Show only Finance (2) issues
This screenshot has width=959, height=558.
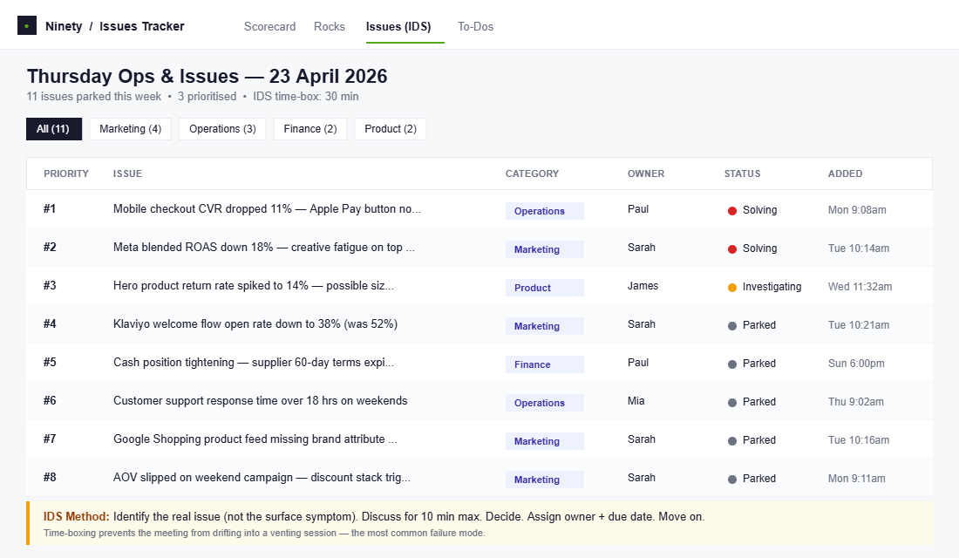[310, 129]
